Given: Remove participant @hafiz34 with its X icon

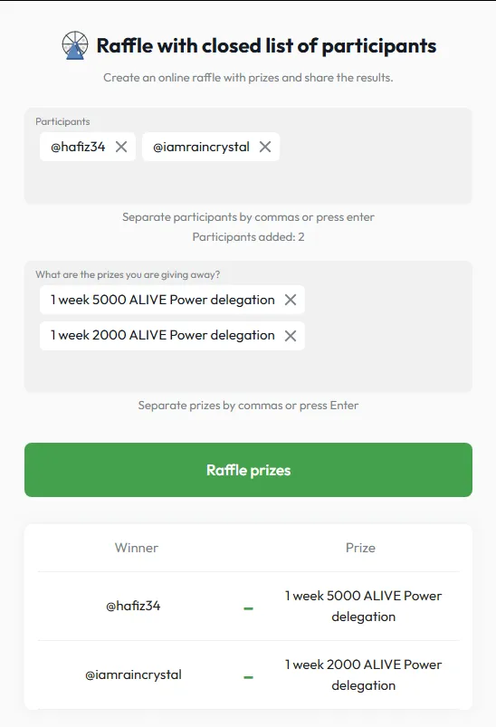Looking at the screenshot, I should [121, 147].
